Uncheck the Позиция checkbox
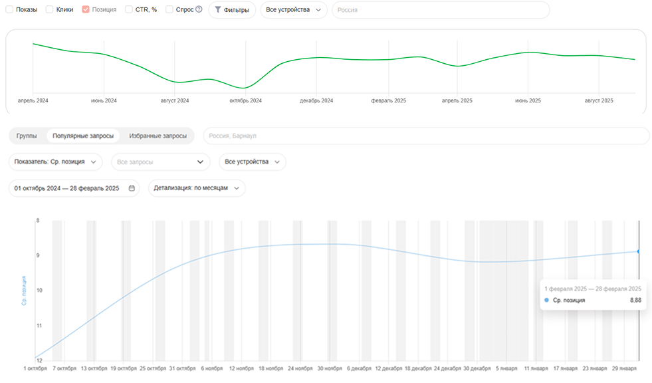 (x=86, y=9)
